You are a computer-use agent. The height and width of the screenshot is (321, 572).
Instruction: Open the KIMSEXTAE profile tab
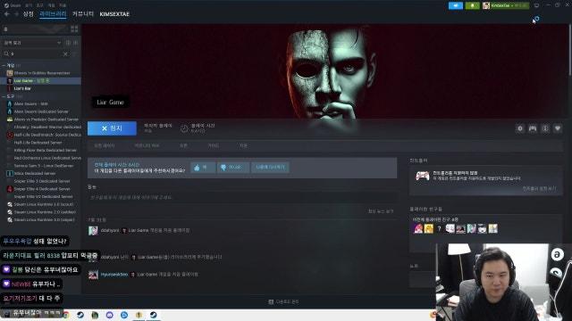coord(114,14)
